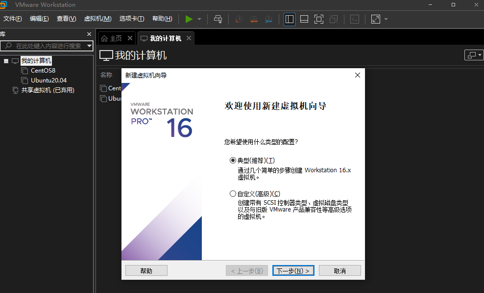Select 共享虚拟机 (已弃用) tree item
Screen dimensions: 484x293
(48, 90)
